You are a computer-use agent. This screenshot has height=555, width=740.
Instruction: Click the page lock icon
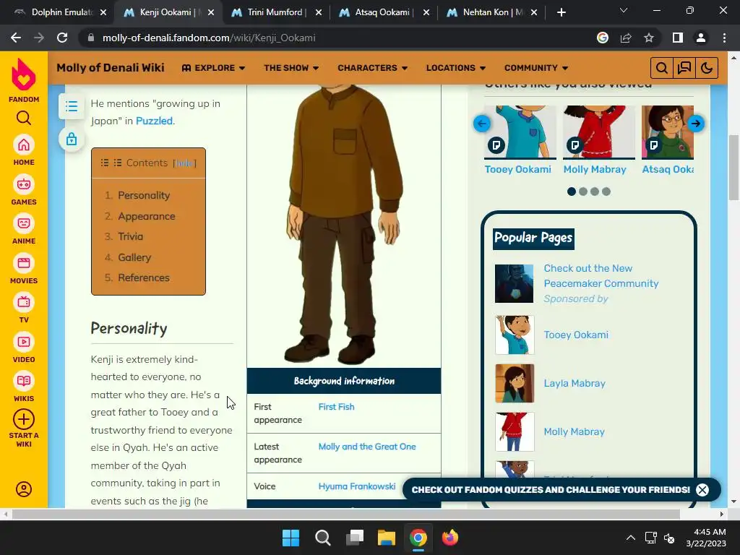point(72,139)
